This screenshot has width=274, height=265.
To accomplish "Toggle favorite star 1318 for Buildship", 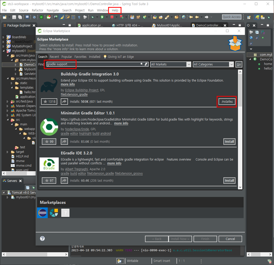I will click(x=49, y=101).
